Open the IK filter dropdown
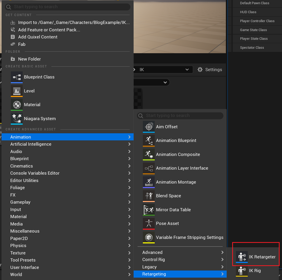Screen dimensions: 282x280 [163, 70]
